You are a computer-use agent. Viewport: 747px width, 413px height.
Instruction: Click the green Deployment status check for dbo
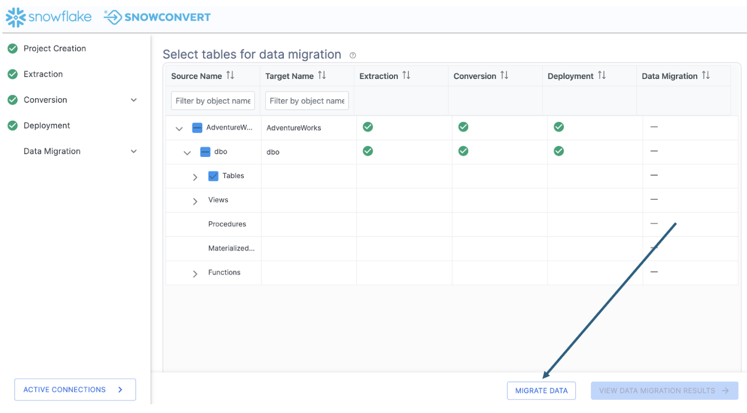(x=558, y=151)
